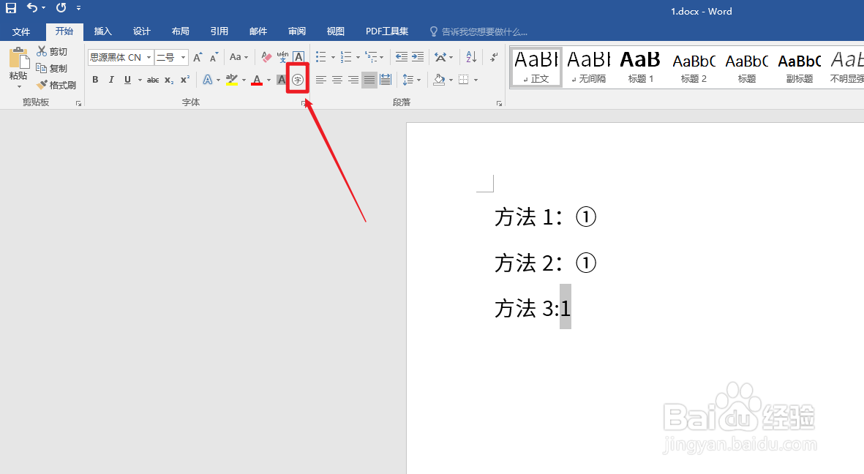Click the 告诉我您想要做什么 search box
The height and width of the screenshot is (474, 864).
pos(478,32)
